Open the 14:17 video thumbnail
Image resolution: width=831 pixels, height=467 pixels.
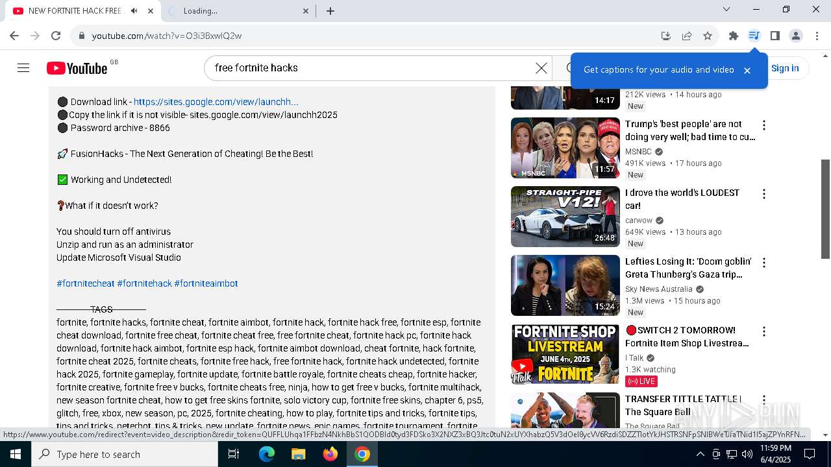click(565, 97)
